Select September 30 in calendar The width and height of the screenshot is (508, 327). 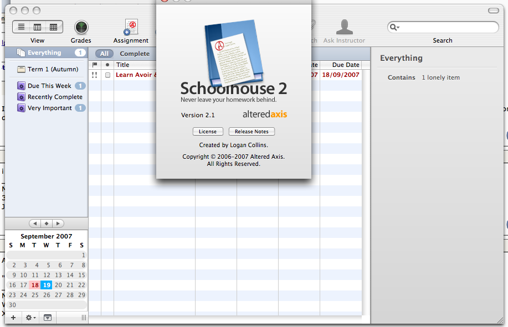coord(12,305)
